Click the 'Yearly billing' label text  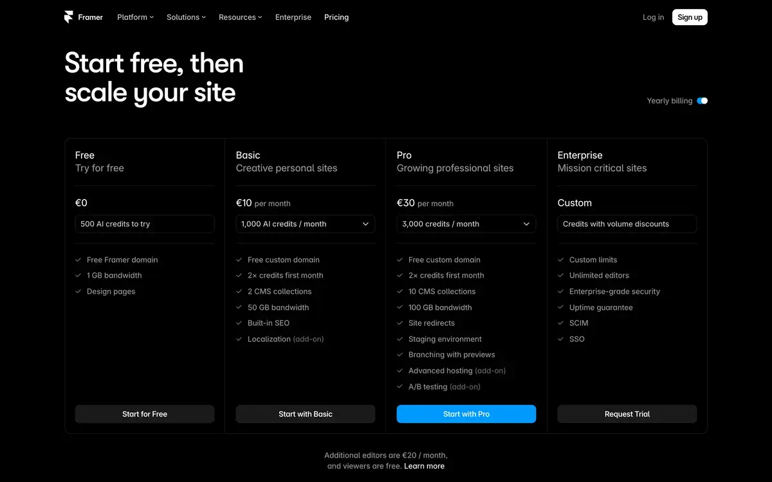coord(670,101)
